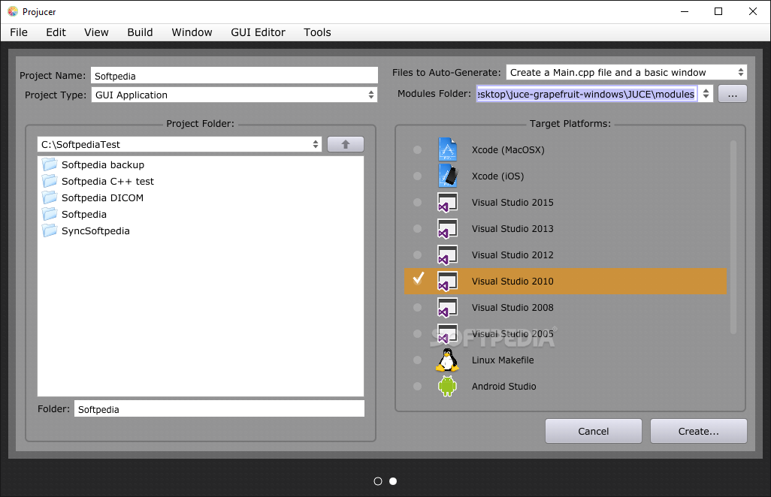Click the Softpedia C++ test folder icon
The image size is (771, 497).
[x=49, y=181]
